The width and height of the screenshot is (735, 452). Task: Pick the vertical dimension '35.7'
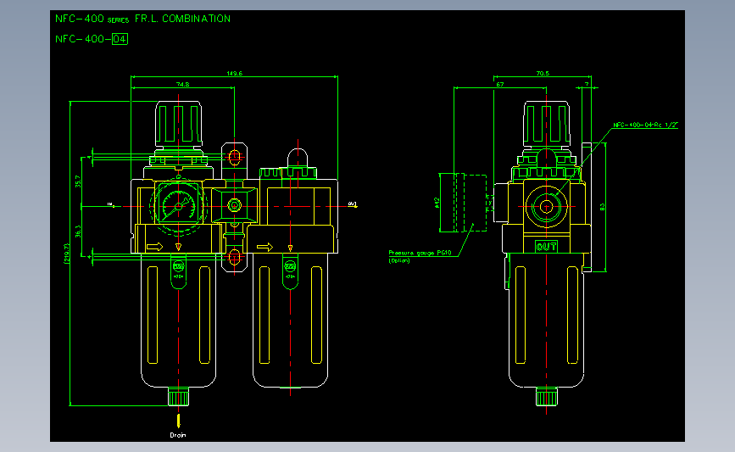coord(78,181)
